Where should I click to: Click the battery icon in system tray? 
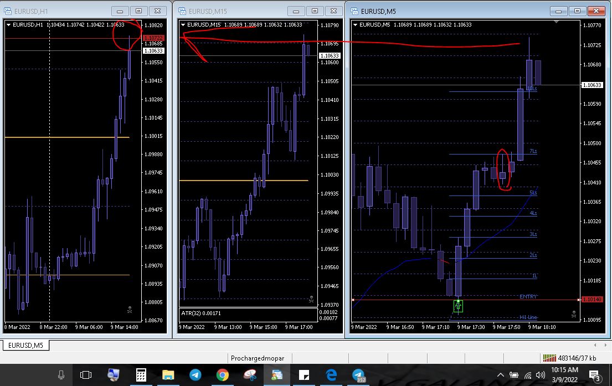514,375
